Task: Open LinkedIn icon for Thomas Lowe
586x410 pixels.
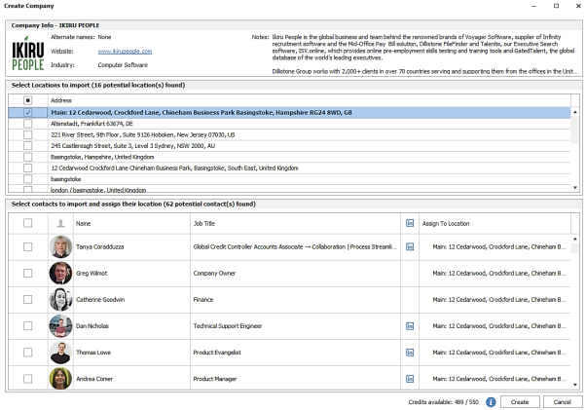Action: [410, 353]
